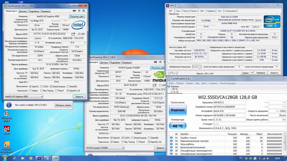Toggle OpenCL checkbox in Intel GPU-Z
Image resolution: width=287 pixels, height=161 pixels.
30,86
